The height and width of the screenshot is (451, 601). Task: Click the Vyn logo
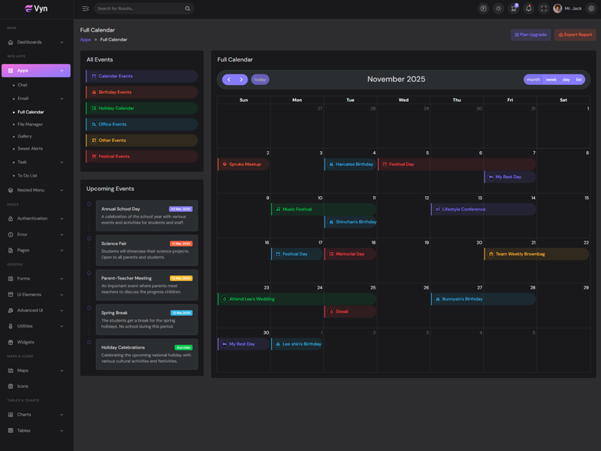coord(36,9)
